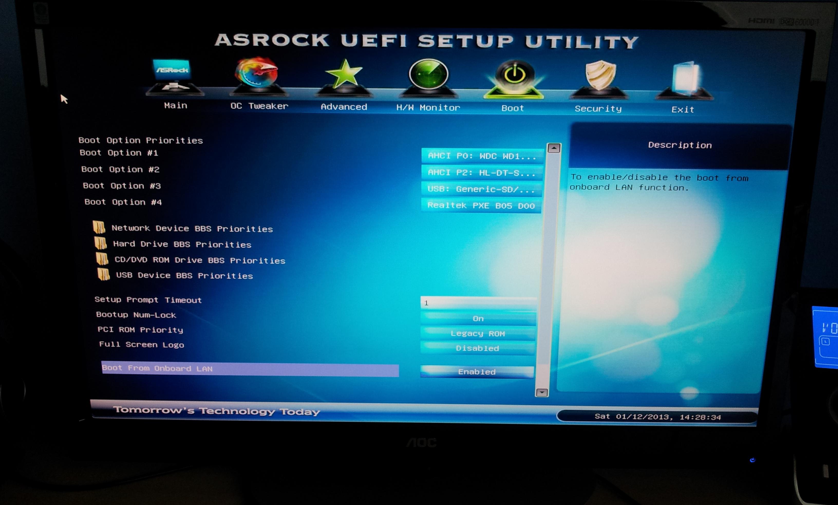Image resolution: width=838 pixels, height=505 pixels.
Task: Toggle Full Screen Logo Disabled setting
Action: 477,348
